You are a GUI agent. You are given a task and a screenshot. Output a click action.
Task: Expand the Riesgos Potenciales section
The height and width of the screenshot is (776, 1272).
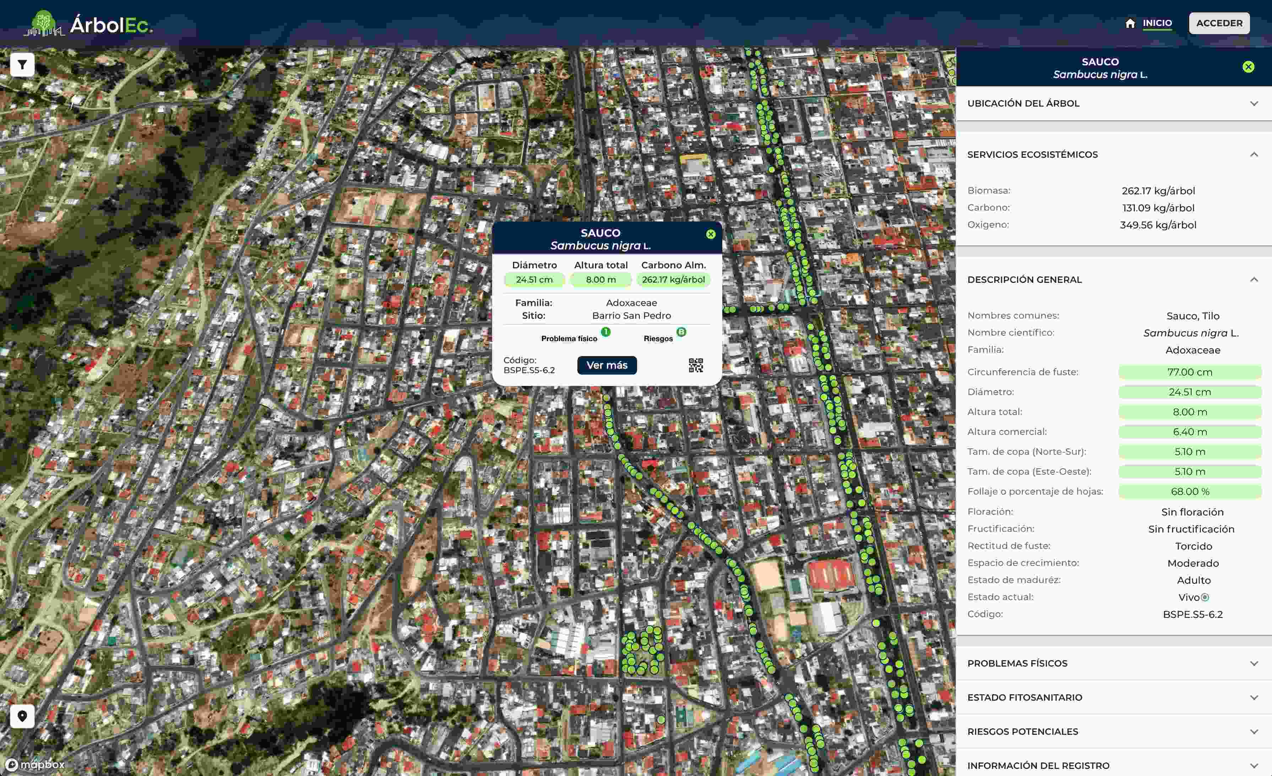pos(1254,732)
